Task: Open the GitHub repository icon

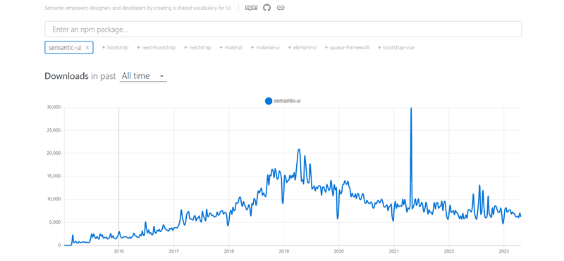Action: pos(266,8)
